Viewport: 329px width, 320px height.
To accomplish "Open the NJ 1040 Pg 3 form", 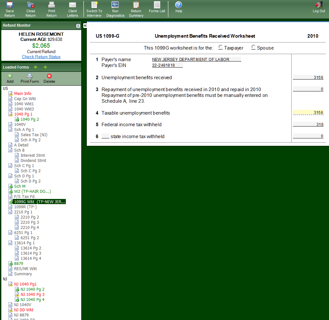I will point(32,295).
